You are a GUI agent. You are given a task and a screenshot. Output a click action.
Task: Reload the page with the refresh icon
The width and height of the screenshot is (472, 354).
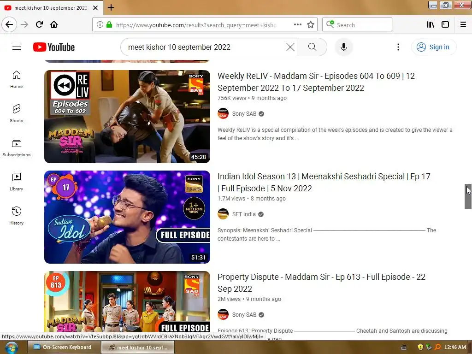[39, 24]
